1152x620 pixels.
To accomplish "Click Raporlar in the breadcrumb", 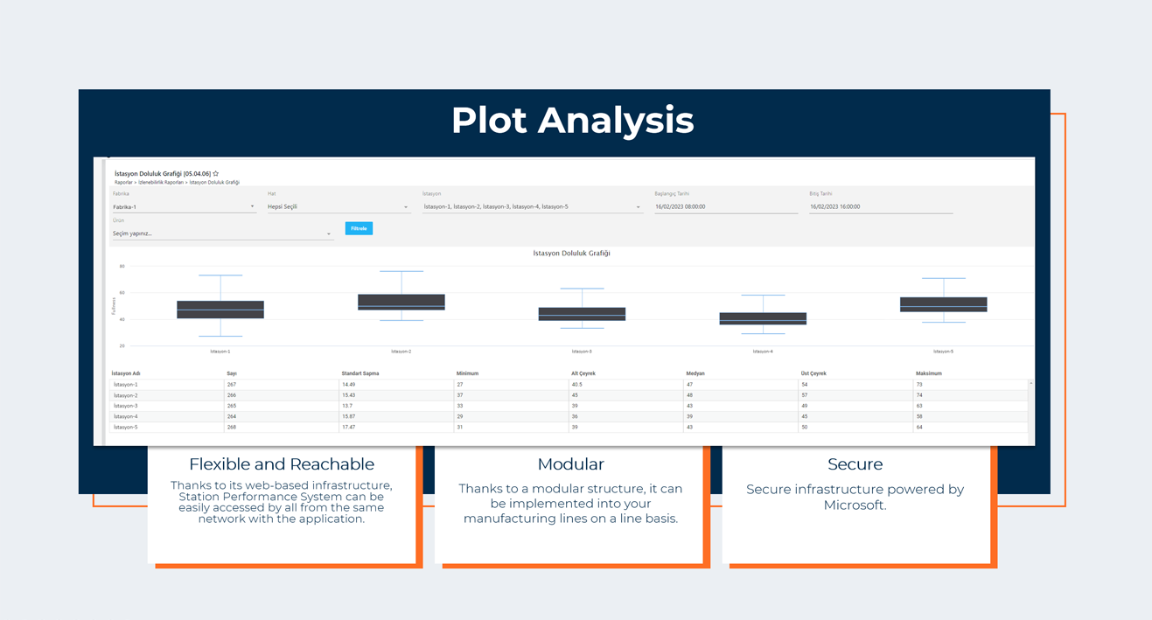I will (x=123, y=183).
